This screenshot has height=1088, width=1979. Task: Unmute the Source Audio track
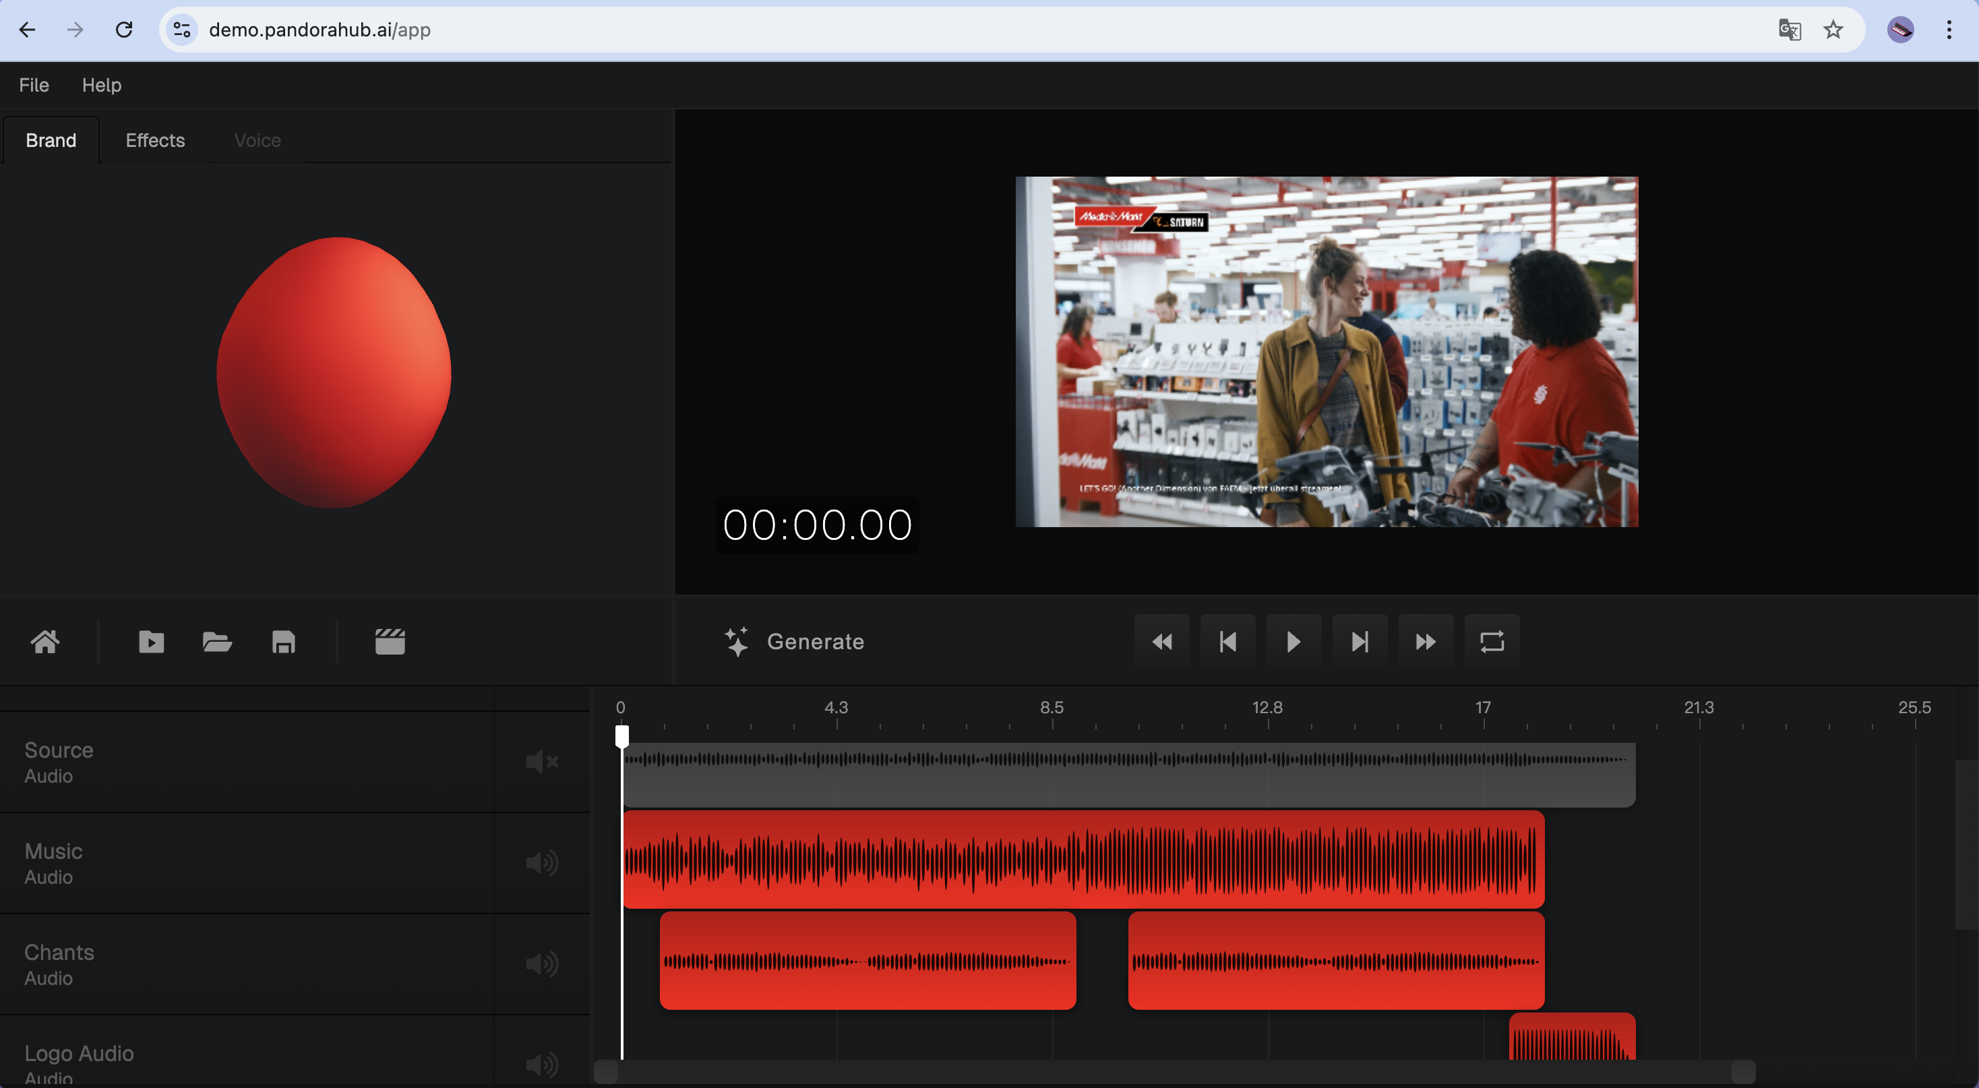543,762
